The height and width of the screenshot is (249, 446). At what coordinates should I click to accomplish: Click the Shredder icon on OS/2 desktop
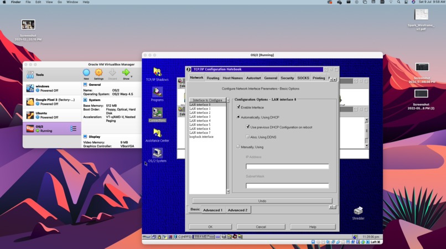coord(358,211)
